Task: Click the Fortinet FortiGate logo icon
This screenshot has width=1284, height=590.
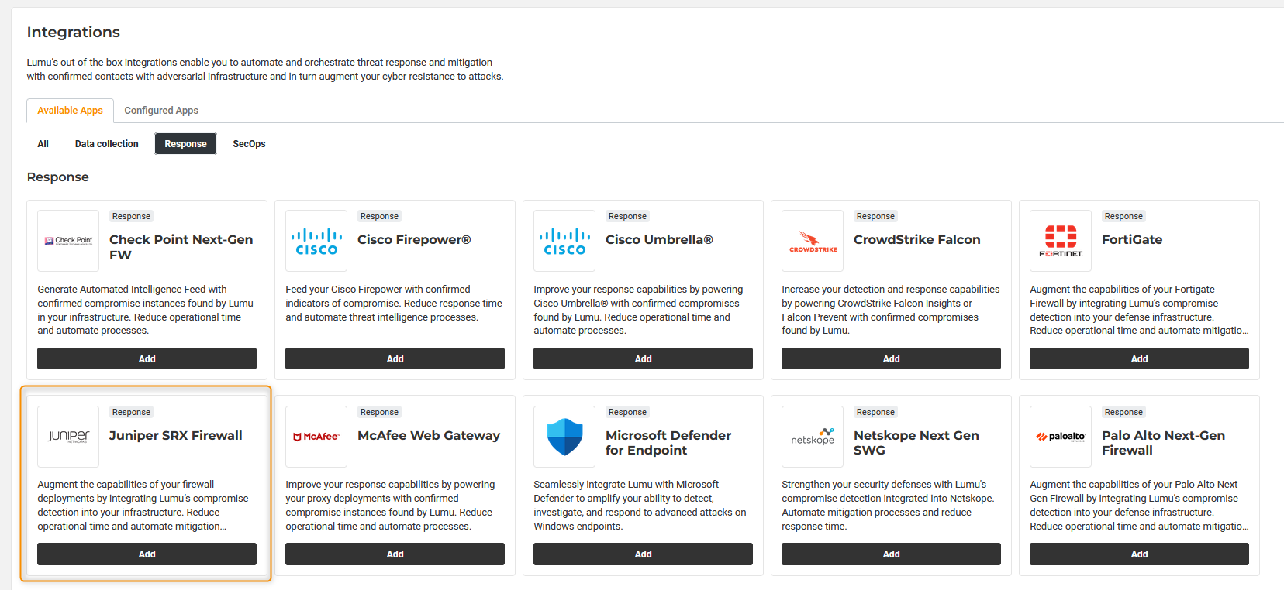Action: click(x=1061, y=241)
